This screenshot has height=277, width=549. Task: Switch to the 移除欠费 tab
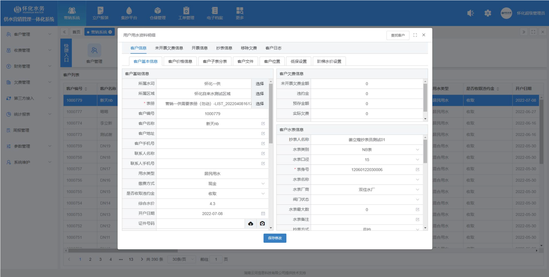click(249, 48)
